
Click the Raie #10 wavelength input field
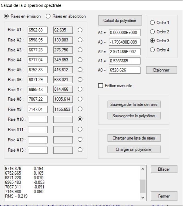38,119
